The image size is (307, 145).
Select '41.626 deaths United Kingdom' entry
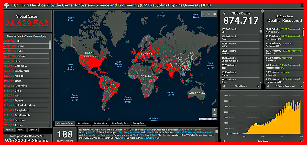[x=240, y=59]
